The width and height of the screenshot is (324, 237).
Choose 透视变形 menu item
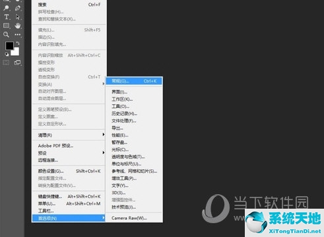(69, 70)
